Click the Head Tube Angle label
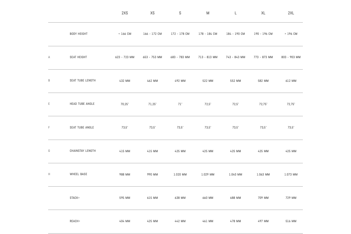351x234 pixels. pos(82,104)
